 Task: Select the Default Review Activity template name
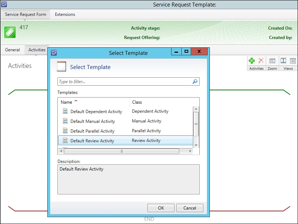tap(92, 141)
